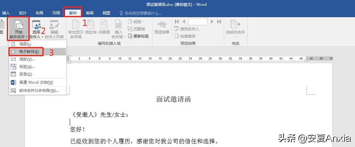Go to the last record arrow
355x147 pixels.
219,22
